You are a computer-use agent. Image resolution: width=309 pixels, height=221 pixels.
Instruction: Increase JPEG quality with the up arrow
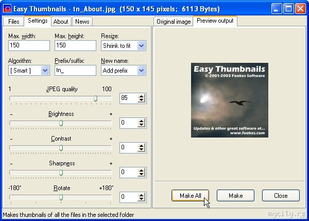141,96
